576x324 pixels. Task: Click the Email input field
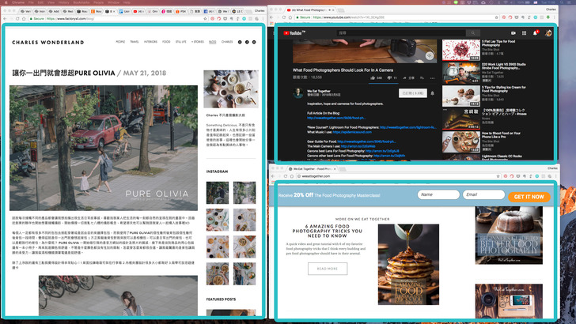click(483, 195)
